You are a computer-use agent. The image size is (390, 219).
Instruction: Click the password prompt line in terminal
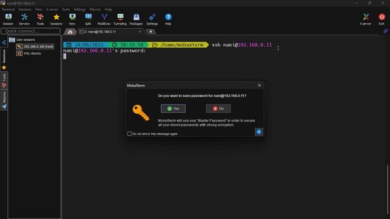[x=104, y=50]
